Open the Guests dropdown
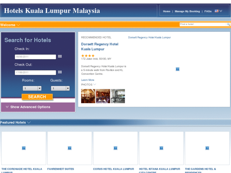This screenshot has width=231, height=173. 60,88
